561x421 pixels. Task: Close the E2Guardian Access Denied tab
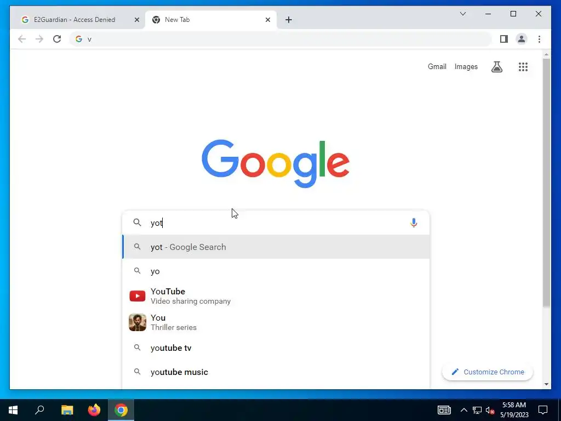click(136, 20)
